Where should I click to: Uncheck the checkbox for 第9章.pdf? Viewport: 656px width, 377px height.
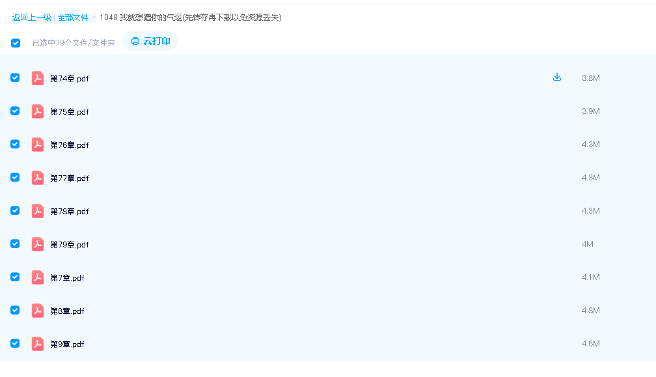click(x=15, y=343)
